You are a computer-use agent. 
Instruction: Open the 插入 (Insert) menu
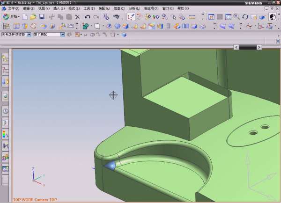tap(58, 8)
